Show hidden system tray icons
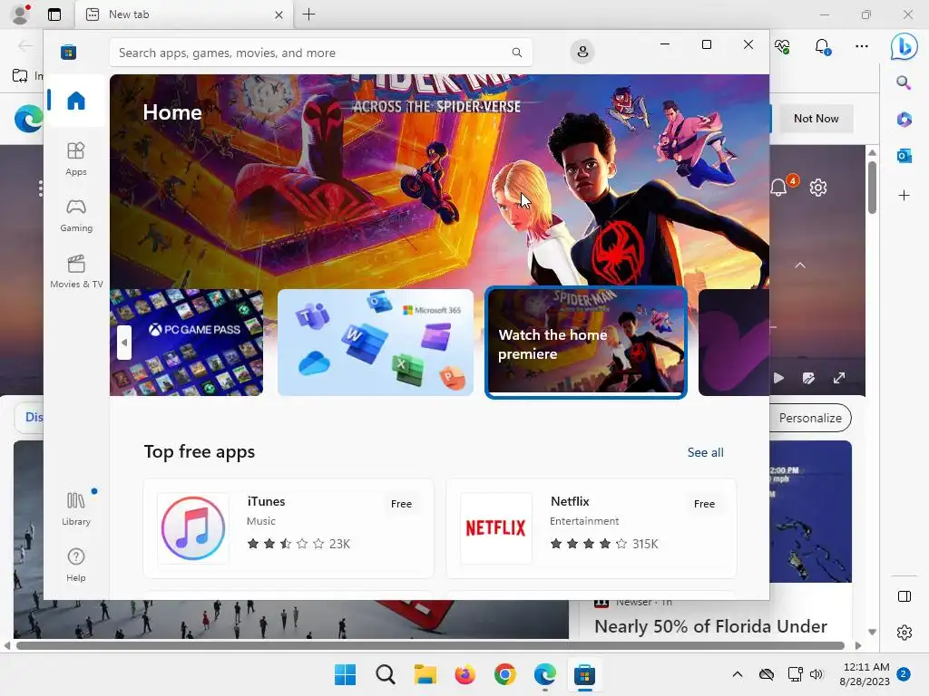 tap(737, 674)
